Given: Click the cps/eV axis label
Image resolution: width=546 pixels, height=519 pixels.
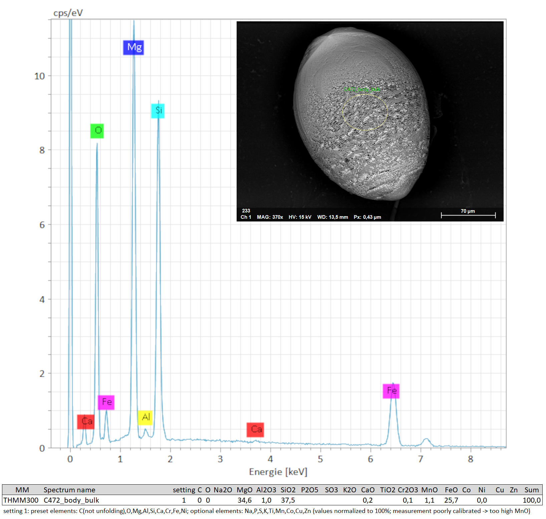Looking at the screenshot, I should pos(68,13).
